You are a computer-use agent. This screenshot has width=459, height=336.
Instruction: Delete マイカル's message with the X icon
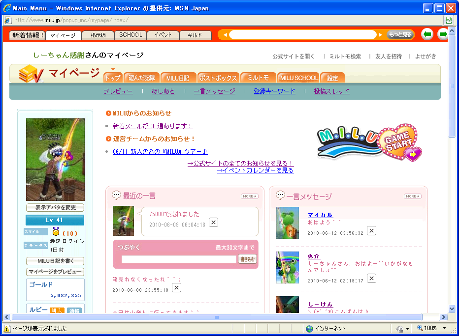coord(371,230)
